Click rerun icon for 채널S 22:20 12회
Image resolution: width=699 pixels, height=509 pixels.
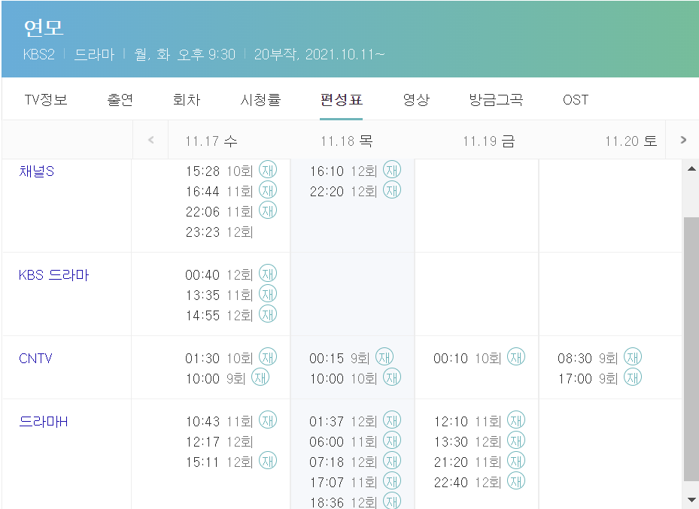tap(392, 190)
